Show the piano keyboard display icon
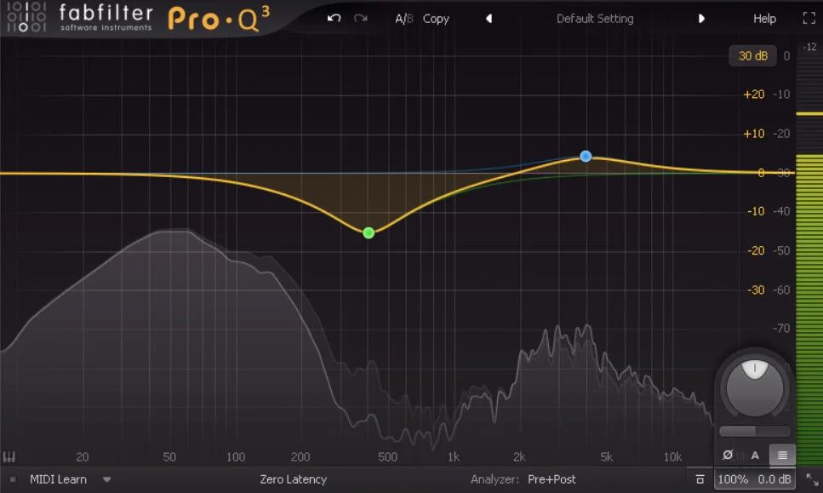The image size is (823, 493). [9, 456]
